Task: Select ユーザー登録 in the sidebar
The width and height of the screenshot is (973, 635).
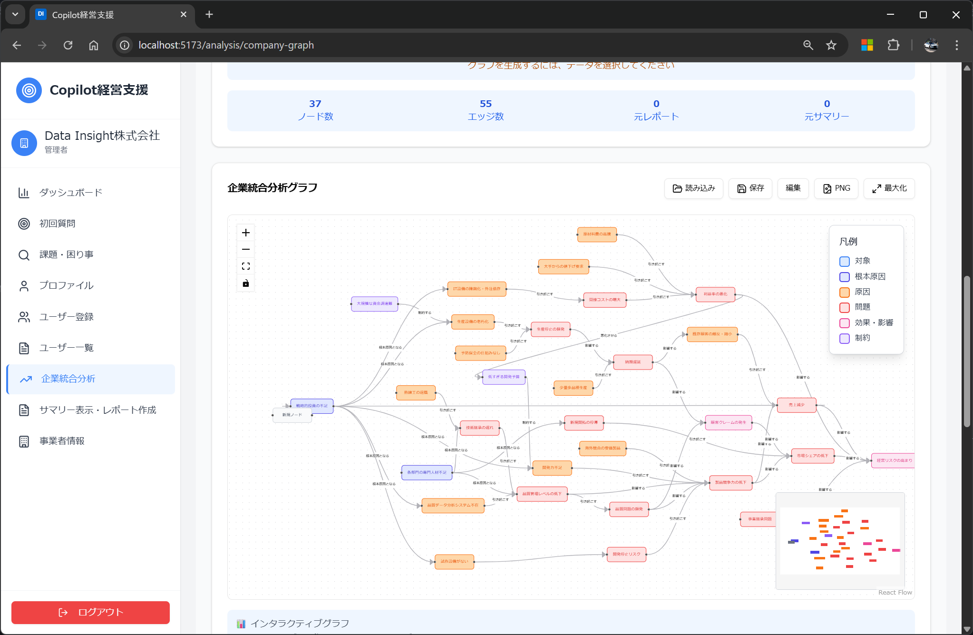Action: point(66,317)
